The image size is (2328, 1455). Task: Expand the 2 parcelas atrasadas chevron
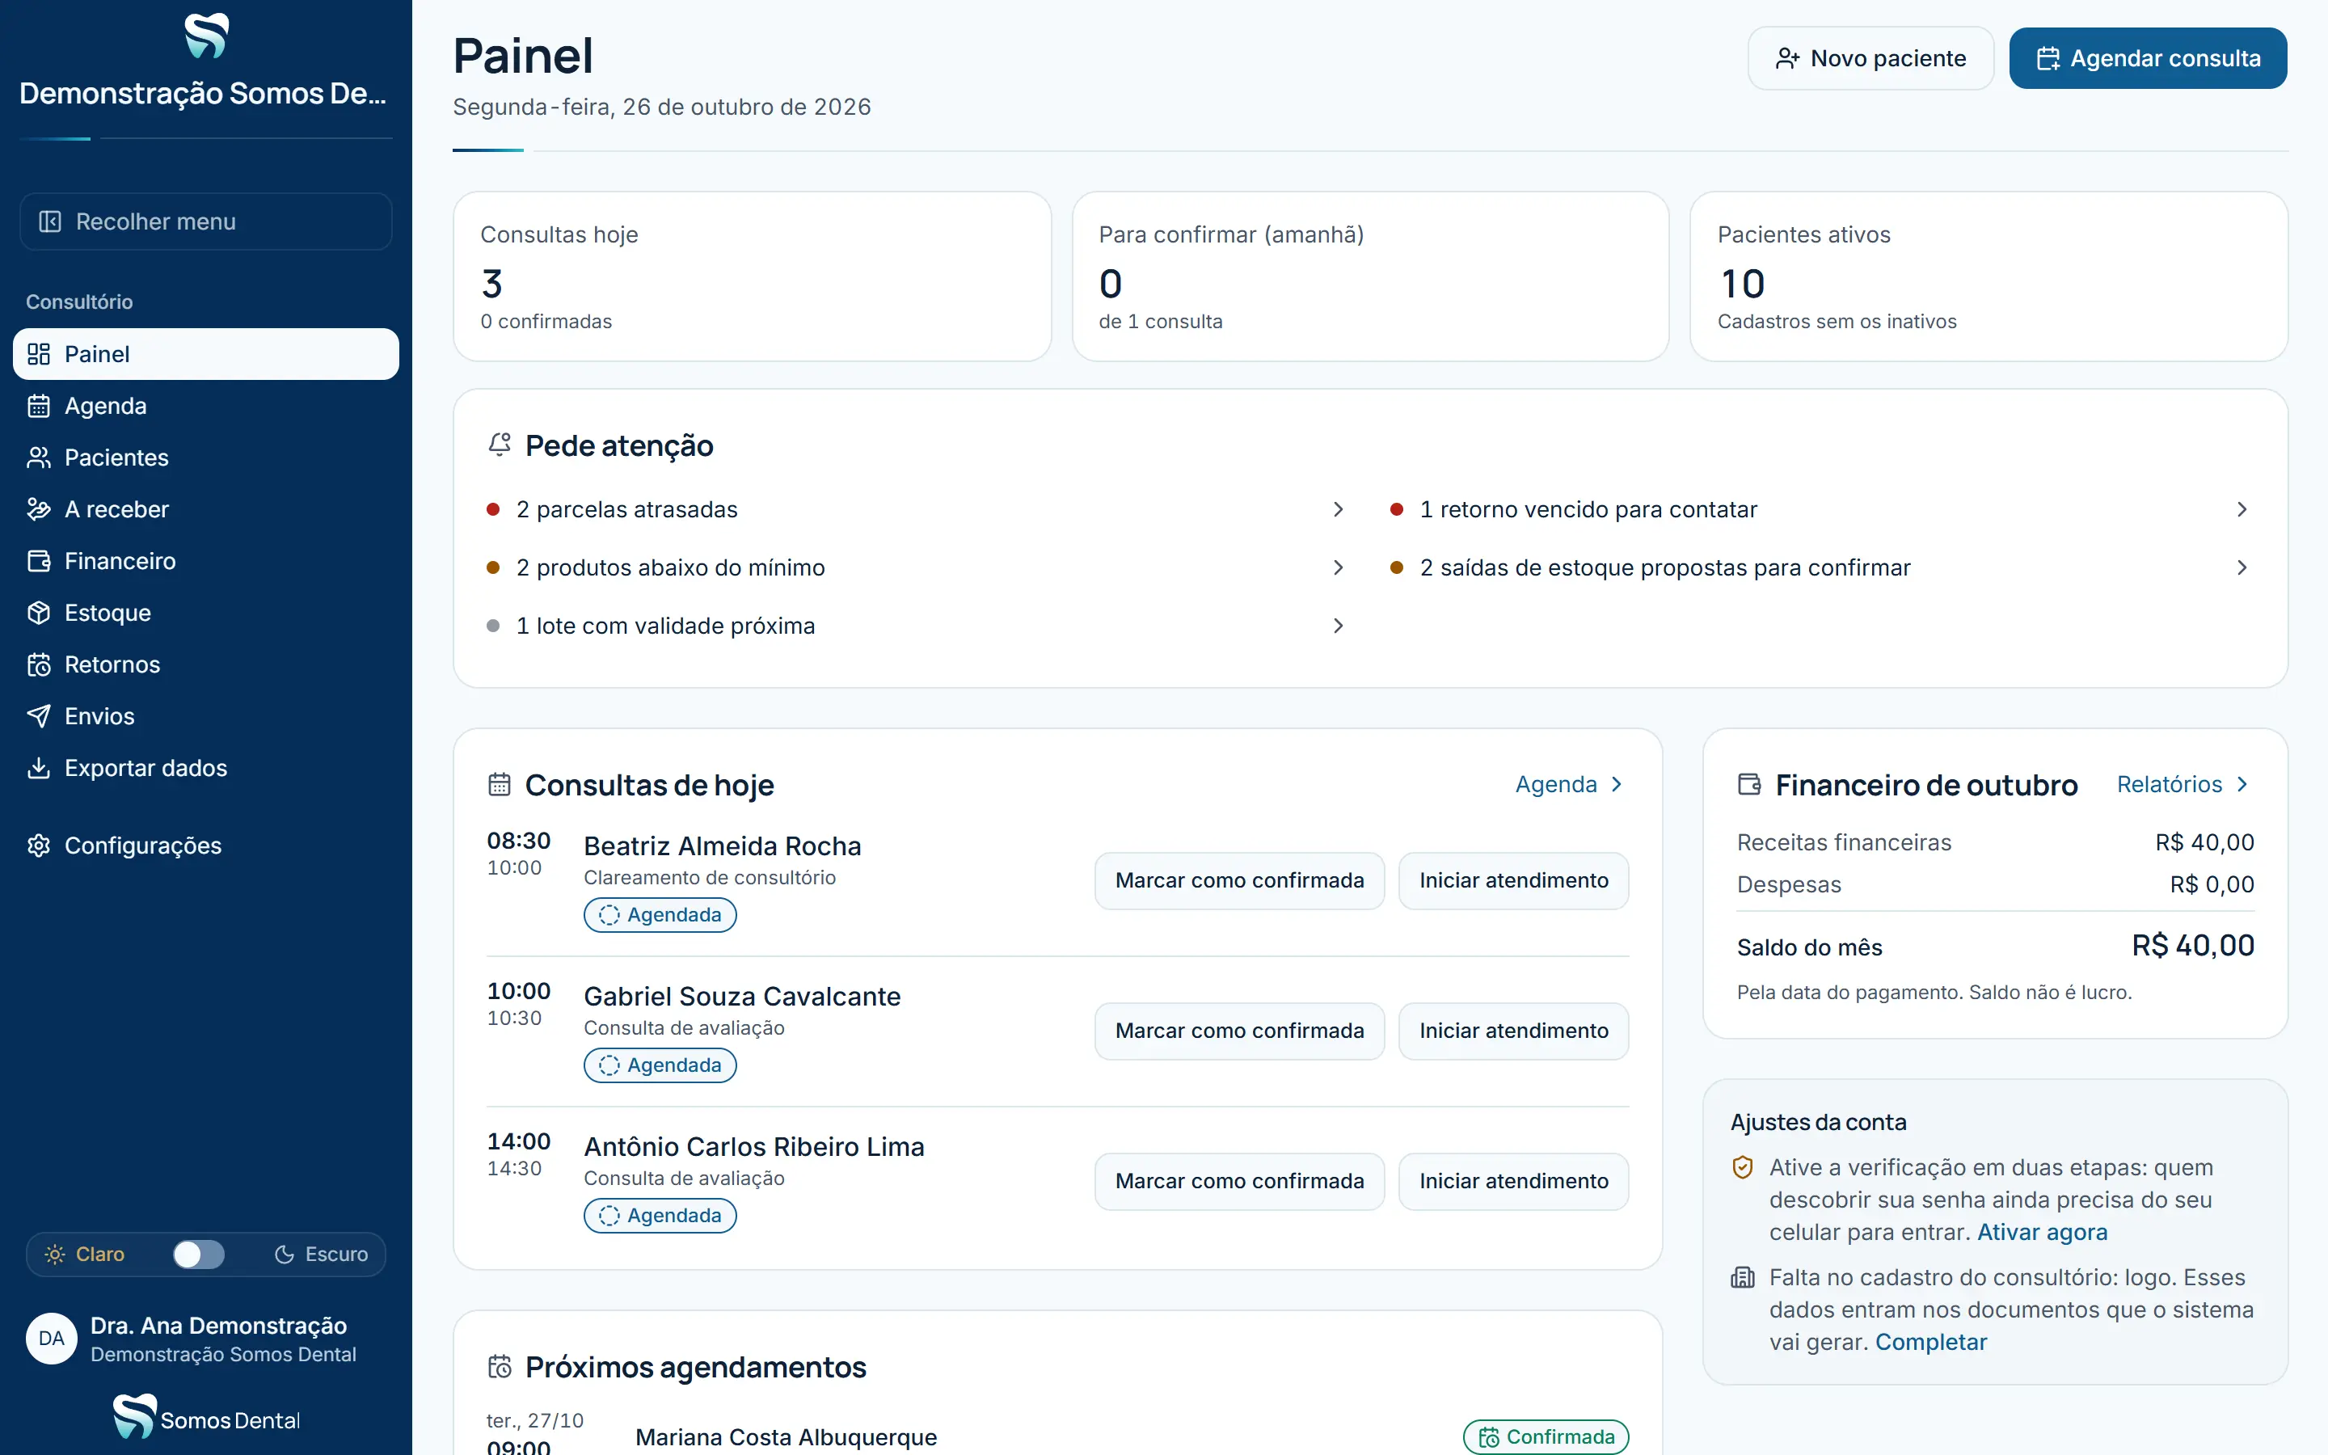pos(1338,509)
